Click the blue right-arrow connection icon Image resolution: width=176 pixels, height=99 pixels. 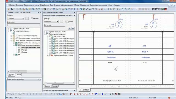105,9
